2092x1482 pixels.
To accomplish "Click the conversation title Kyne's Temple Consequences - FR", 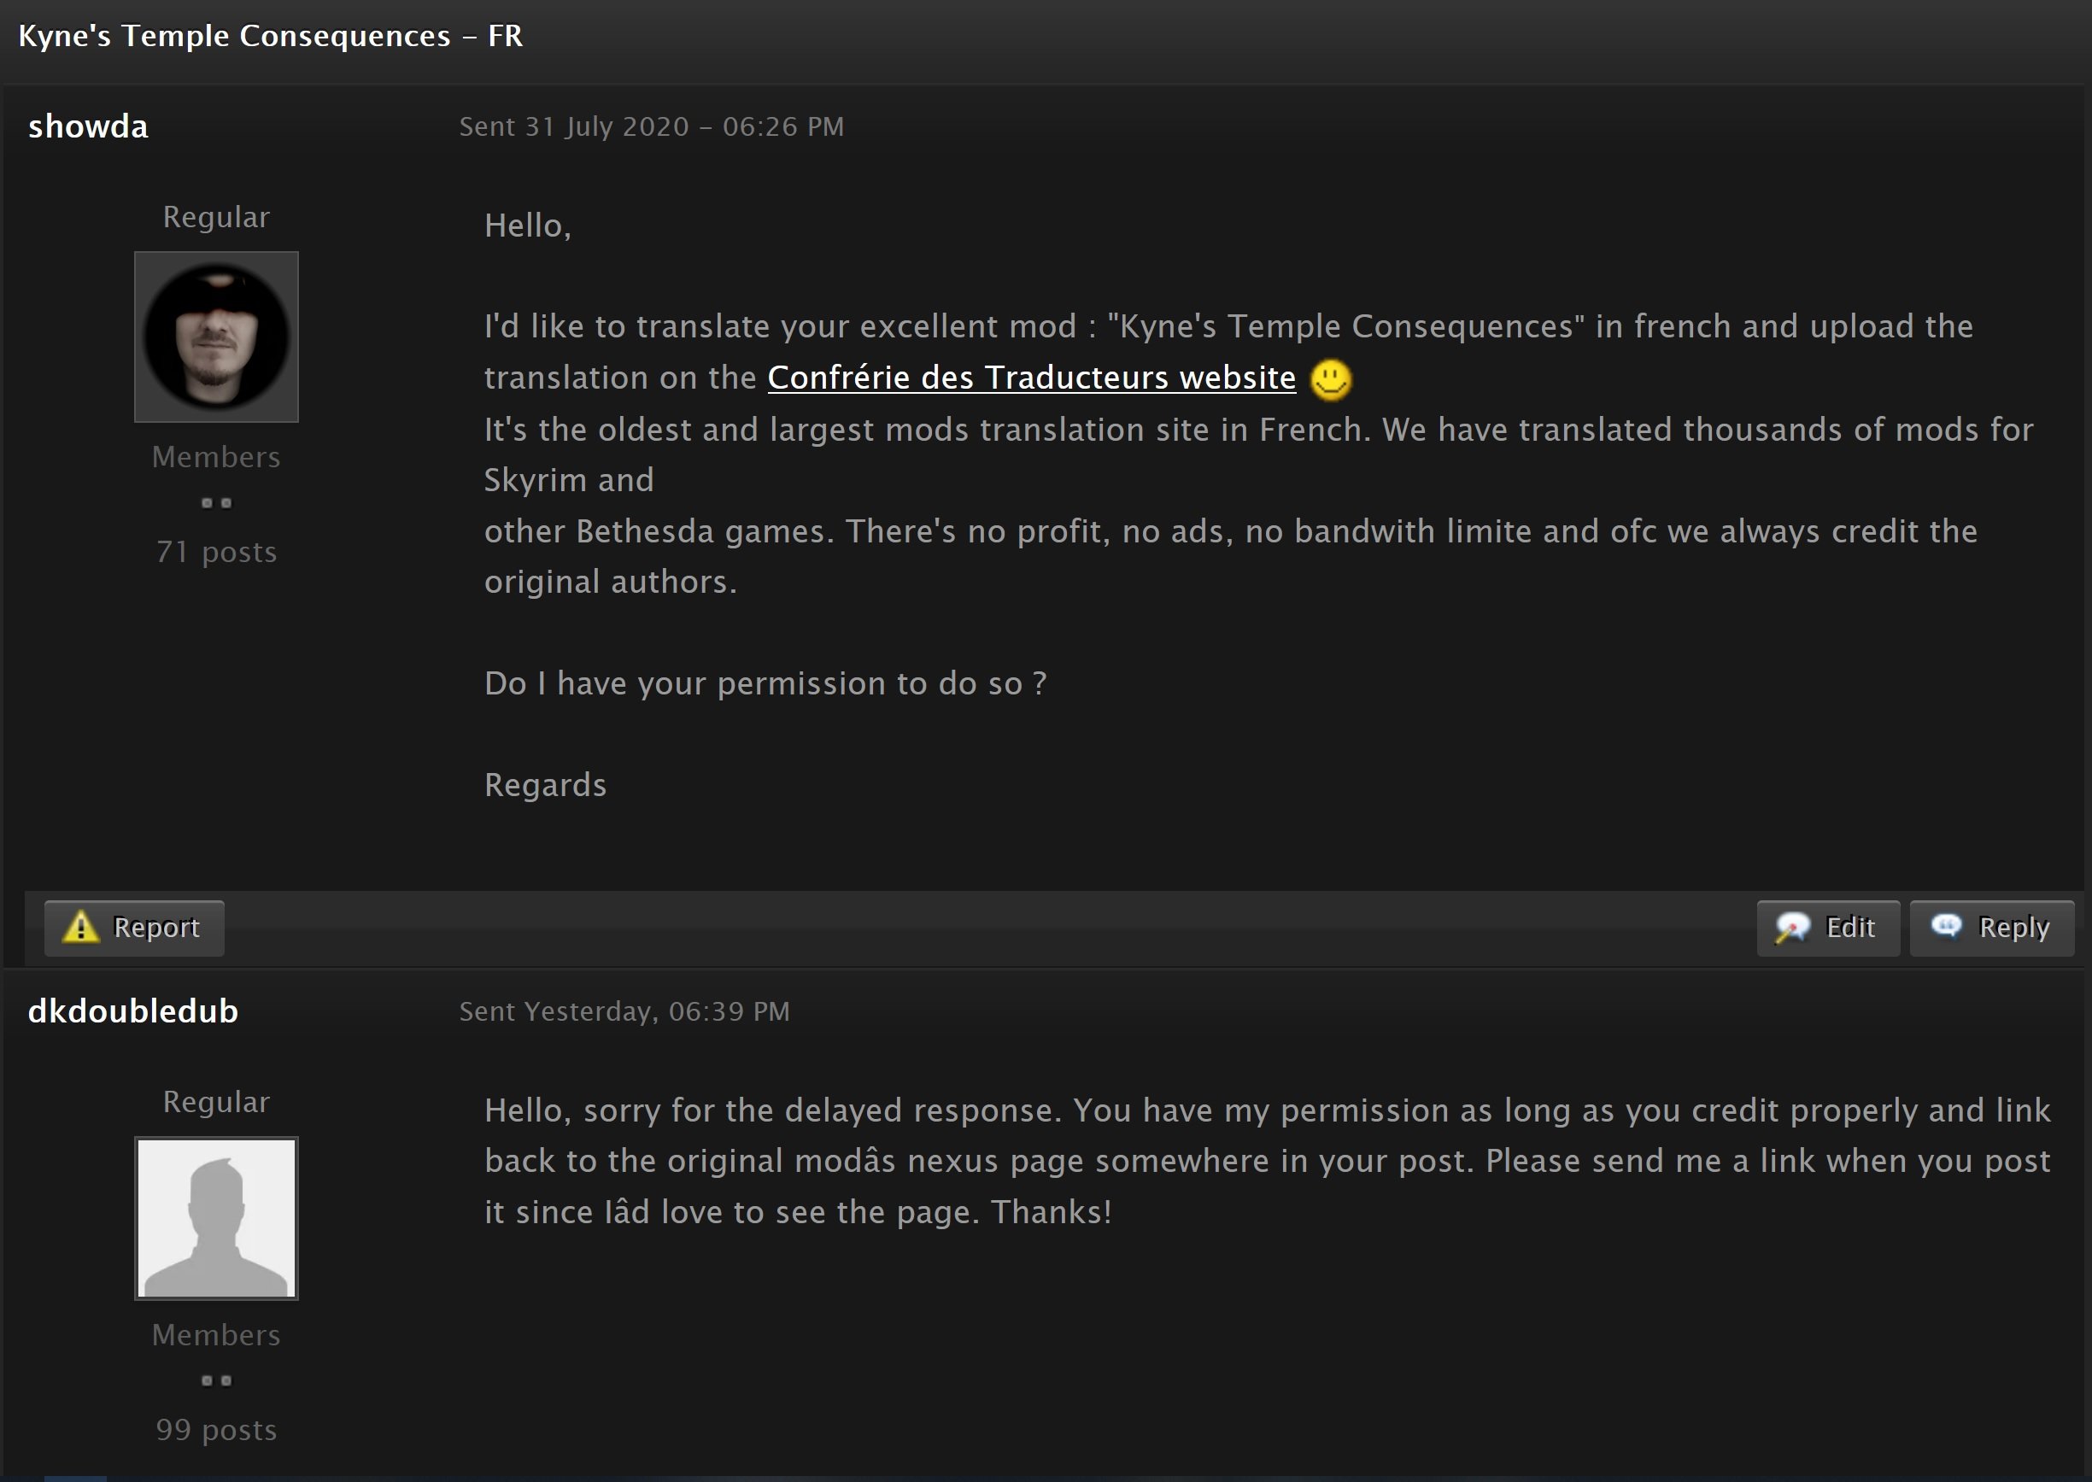I will (270, 36).
